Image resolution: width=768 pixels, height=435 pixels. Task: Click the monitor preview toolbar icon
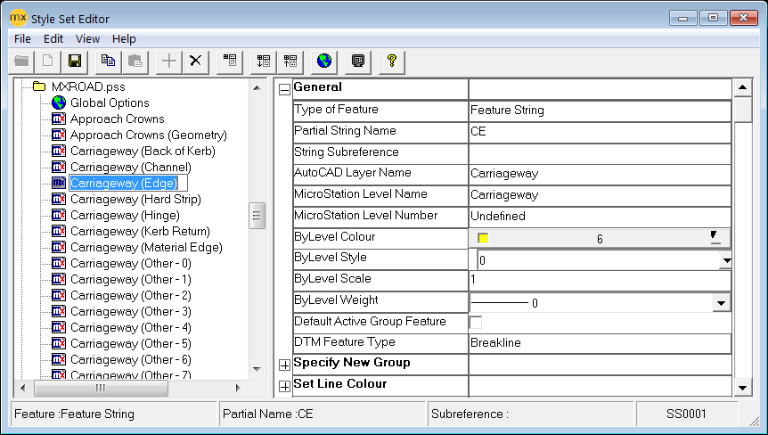pos(358,62)
